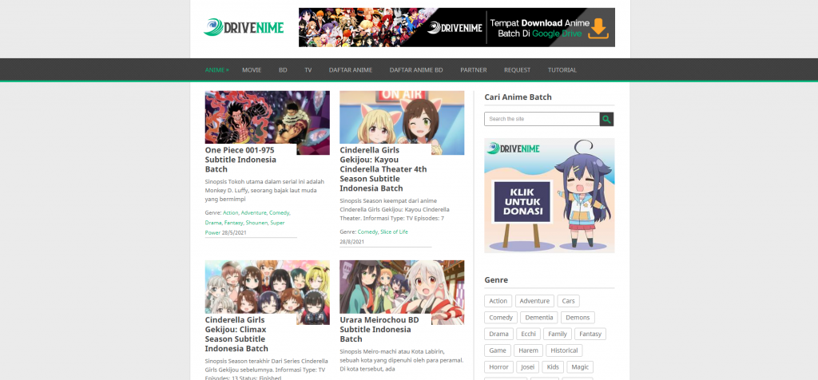Viewport: 818px width, 380px height.
Task: Click the 'Genre' sidebar heading
Action: [x=496, y=280]
